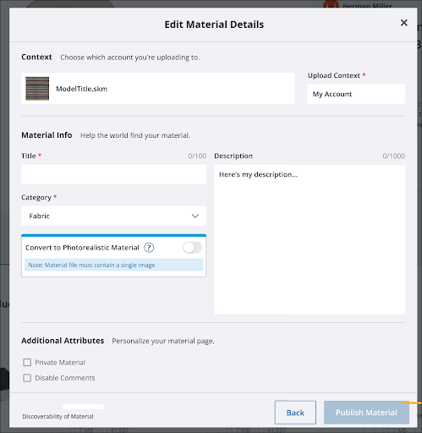Click the Disable Comments label text
The height and width of the screenshot is (433, 422).
tap(65, 378)
